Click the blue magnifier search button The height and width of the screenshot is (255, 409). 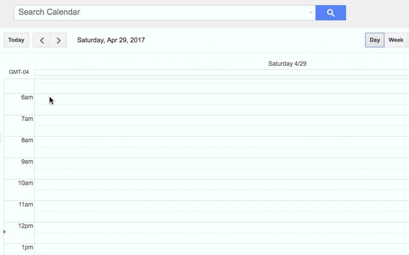coord(330,13)
